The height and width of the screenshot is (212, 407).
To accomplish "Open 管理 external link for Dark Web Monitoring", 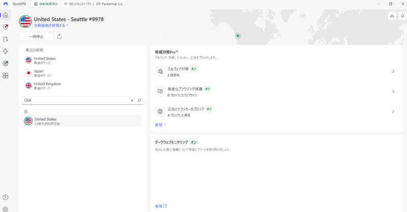I will (x=161, y=206).
